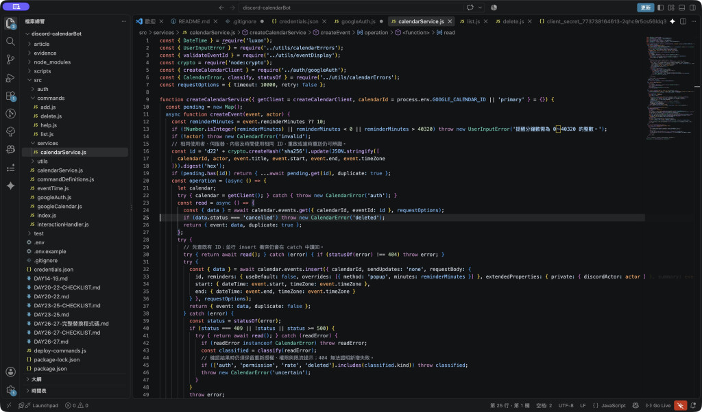The width and height of the screenshot is (702, 412).
Task: Open the Manage gear settings icon
Action: click(10, 390)
